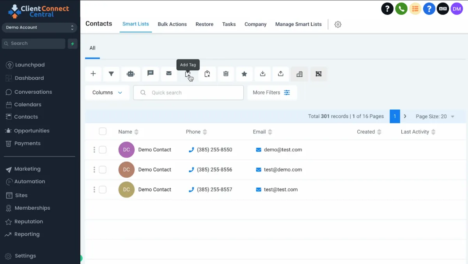Click the More Filters button
468x264 pixels.
coord(272,93)
